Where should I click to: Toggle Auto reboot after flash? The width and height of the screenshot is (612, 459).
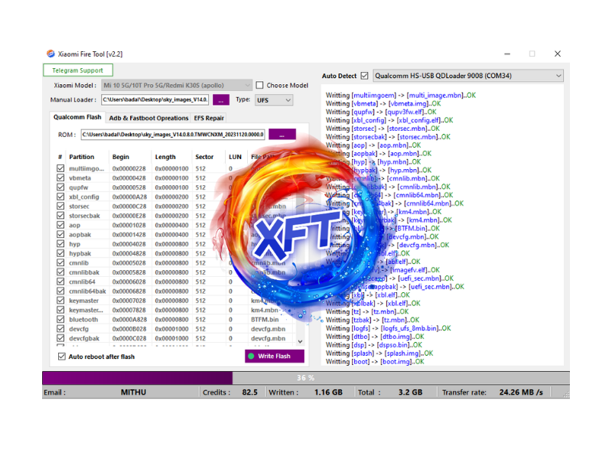pyautogui.click(x=62, y=356)
